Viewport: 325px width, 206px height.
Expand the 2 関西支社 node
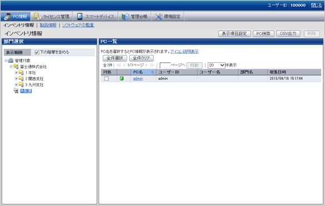(16, 79)
